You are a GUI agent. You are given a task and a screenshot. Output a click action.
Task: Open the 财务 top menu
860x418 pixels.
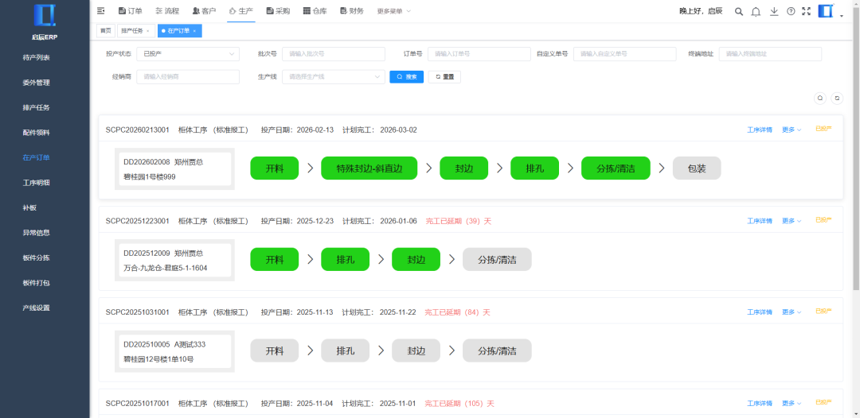tap(352, 10)
